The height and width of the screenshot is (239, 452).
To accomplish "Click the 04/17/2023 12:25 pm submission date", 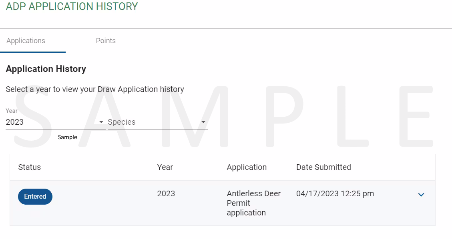I will tap(335, 193).
